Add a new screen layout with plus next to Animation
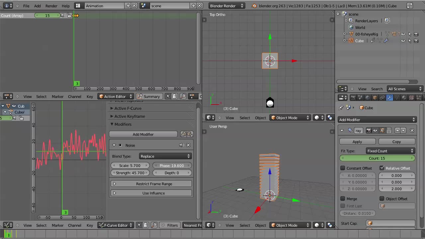This screenshot has width=425, height=239. (128, 6)
